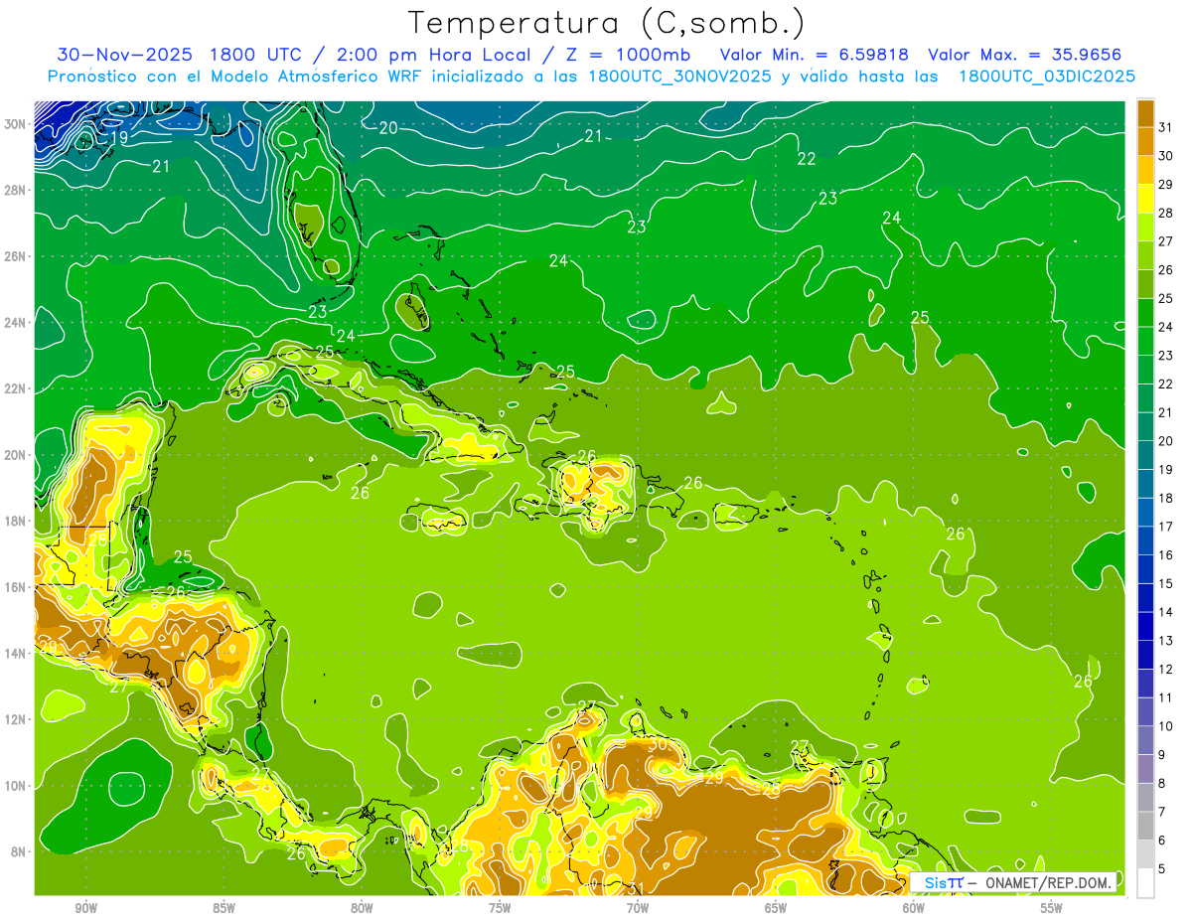Click the 85W longitude axis label
Screen dimensions: 1192x921
pos(223,907)
